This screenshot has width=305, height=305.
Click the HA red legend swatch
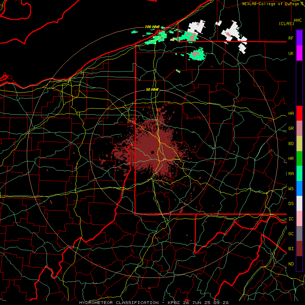(299, 113)
